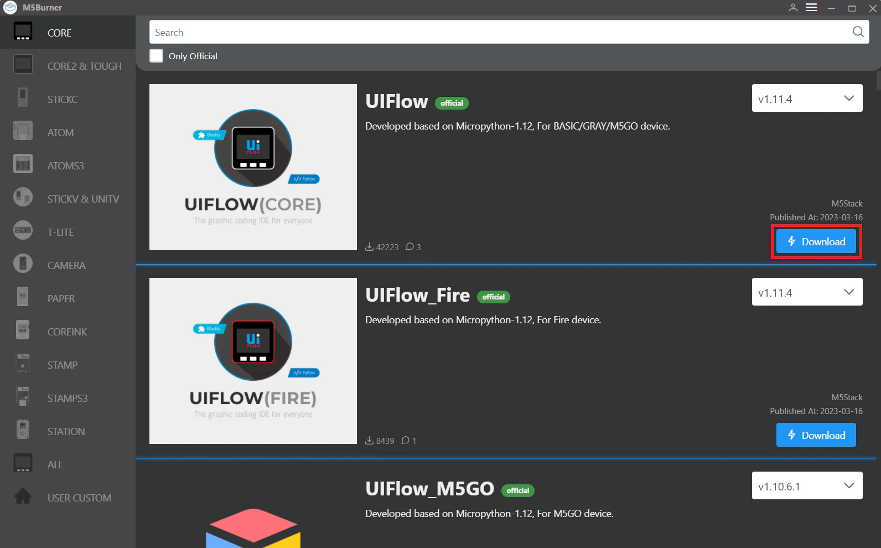
Task: Show ALL devices via its icon
Action: click(23, 463)
